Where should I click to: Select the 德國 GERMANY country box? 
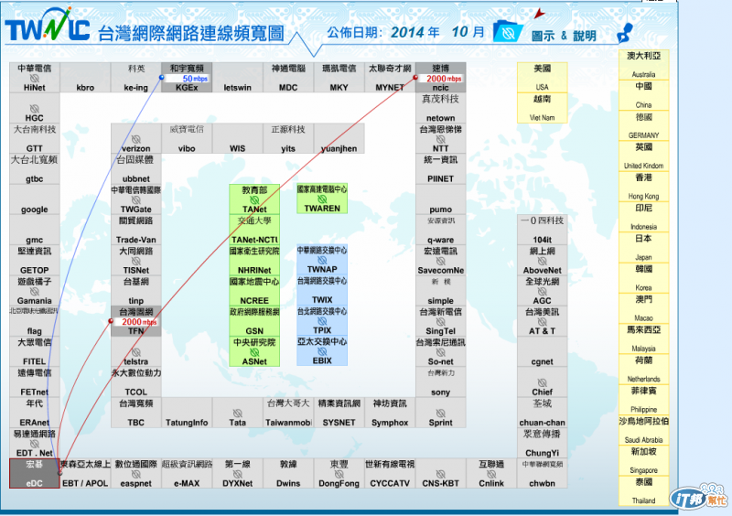[644, 125]
